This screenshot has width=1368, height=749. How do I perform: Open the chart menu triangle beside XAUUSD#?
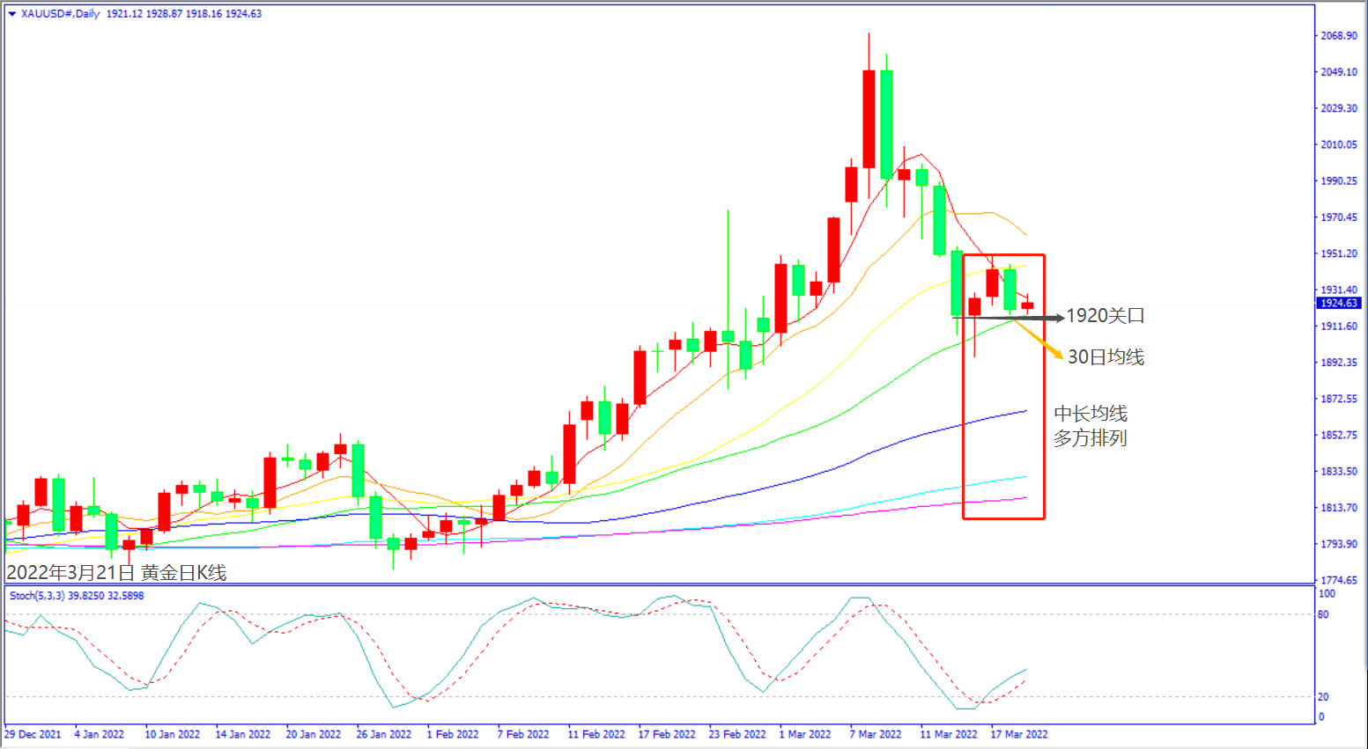tap(11, 14)
